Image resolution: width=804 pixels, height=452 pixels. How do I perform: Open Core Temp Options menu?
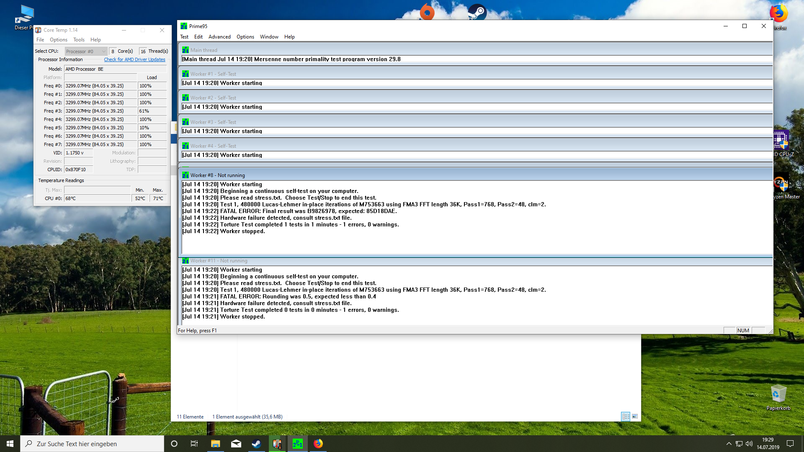[x=58, y=40]
